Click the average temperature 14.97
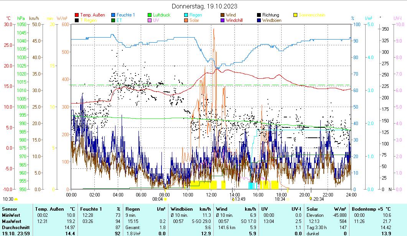Image resolution: width=407 pixels, height=236 pixels. [x=69, y=228]
